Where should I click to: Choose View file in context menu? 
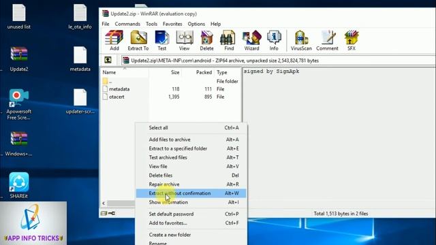191,166
